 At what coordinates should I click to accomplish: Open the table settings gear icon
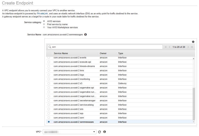(193, 42)
